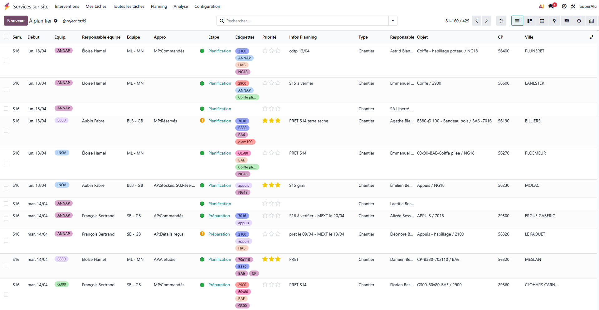This screenshot has width=599, height=310.
Task: Open the Gantt view
Action: coord(567,21)
